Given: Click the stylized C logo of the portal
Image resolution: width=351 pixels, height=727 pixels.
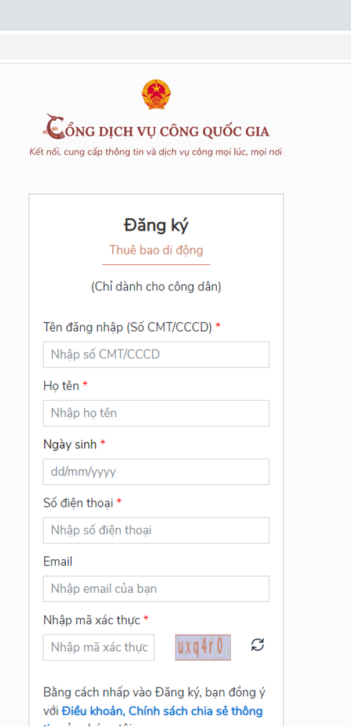Looking at the screenshot, I should 55,127.
